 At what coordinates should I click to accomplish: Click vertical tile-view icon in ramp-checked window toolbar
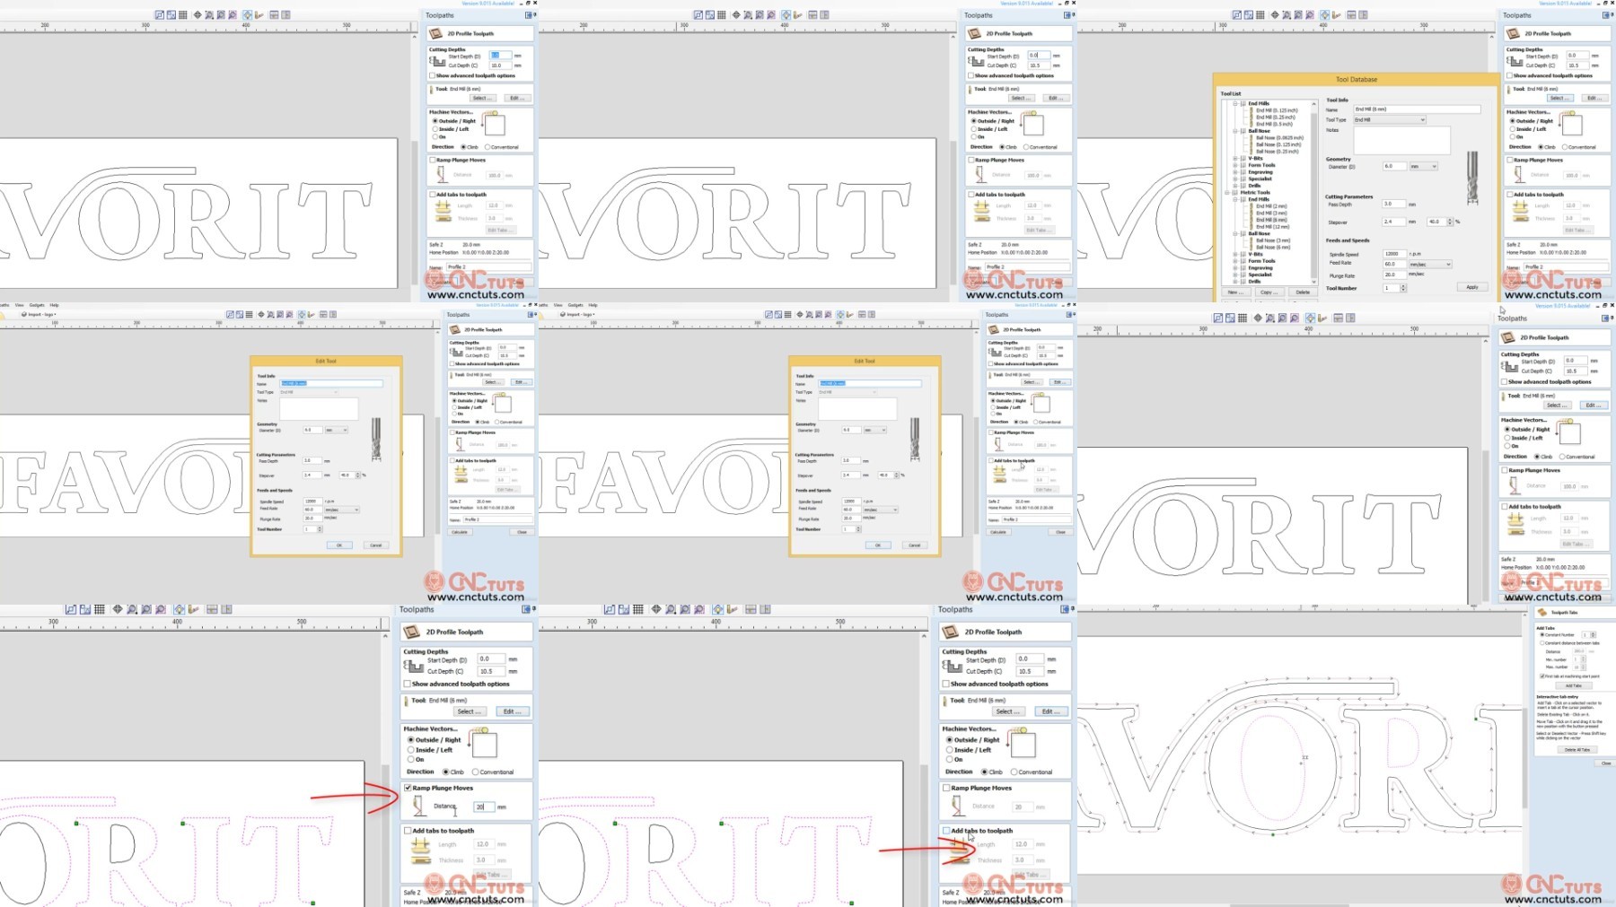click(226, 610)
